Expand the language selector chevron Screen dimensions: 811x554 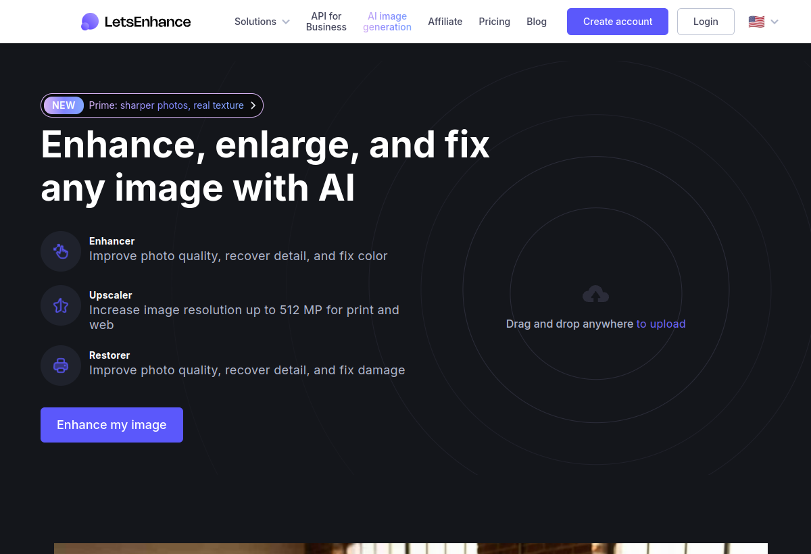[775, 22]
